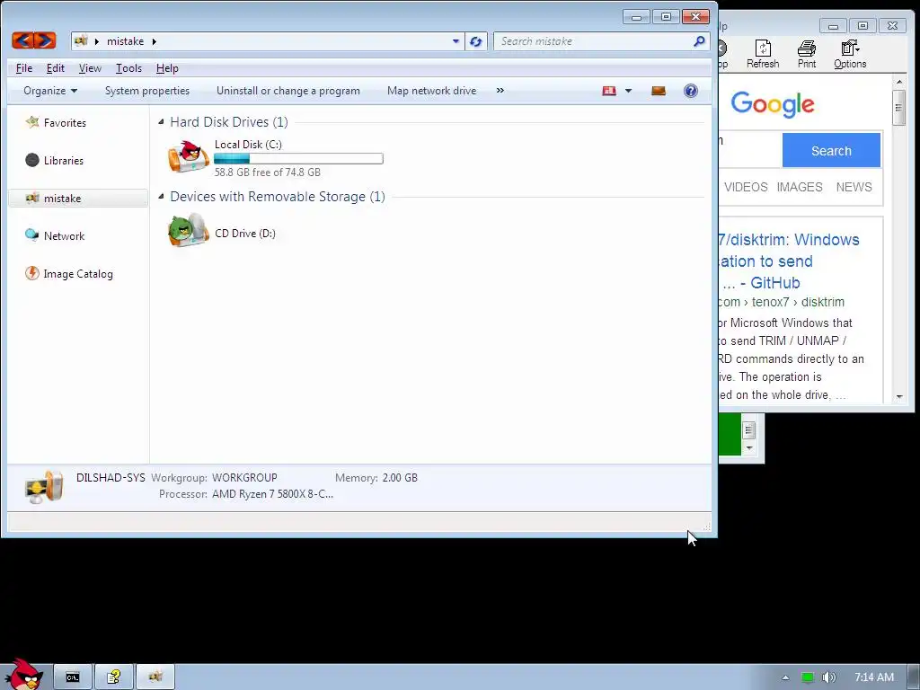Switch to the IMAGES tab in Google
This screenshot has height=690, width=920.
pos(800,187)
